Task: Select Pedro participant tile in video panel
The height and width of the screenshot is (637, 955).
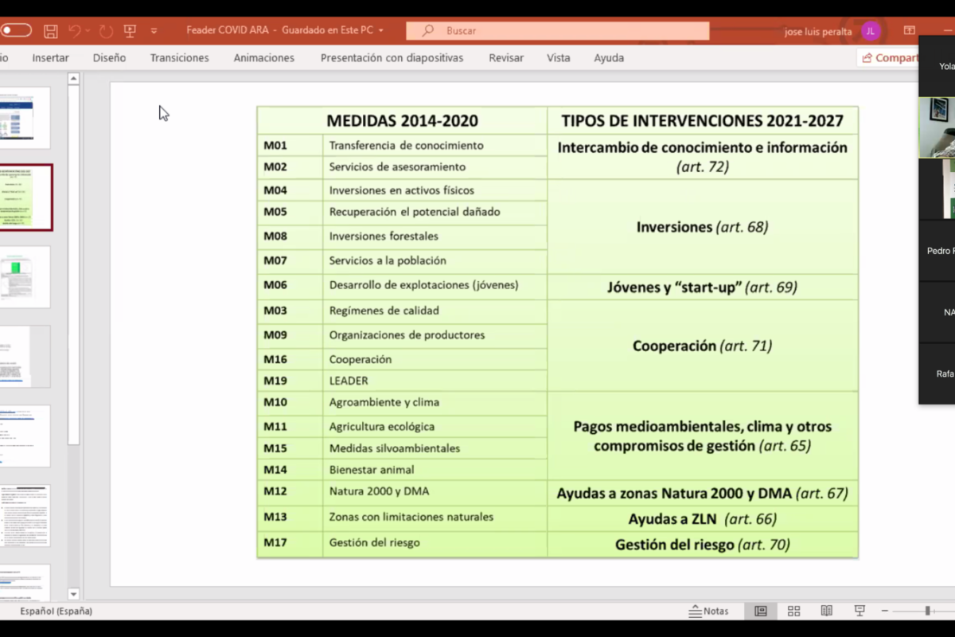Action: coord(937,251)
